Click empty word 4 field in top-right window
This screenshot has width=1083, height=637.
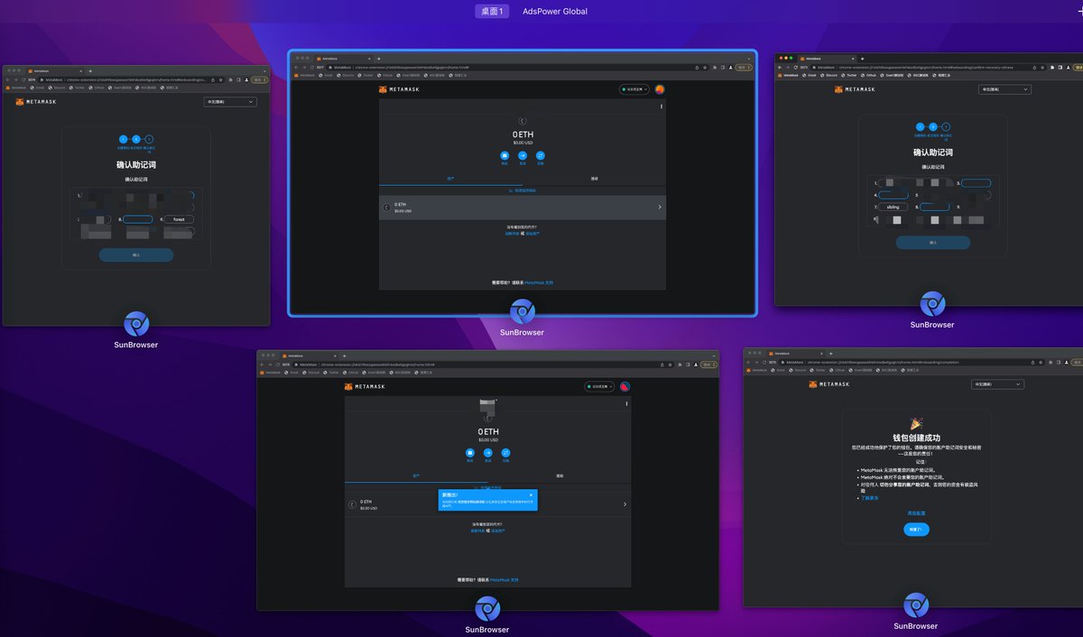click(893, 195)
